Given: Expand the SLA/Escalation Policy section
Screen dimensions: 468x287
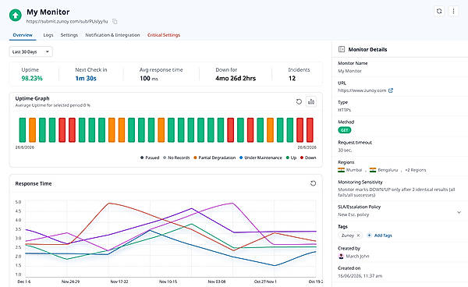Looking at the screenshot, I should [459, 212].
